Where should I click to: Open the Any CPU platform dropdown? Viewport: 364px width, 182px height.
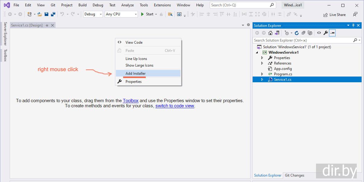(x=121, y=14)
